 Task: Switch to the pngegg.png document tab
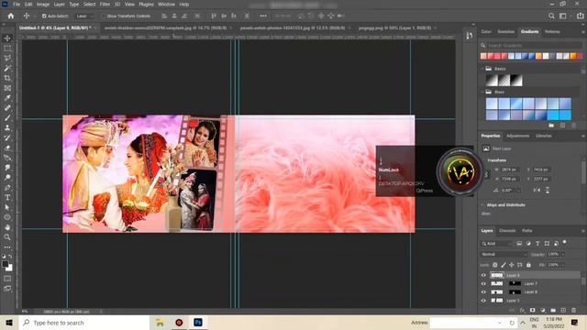pos(394,28)
